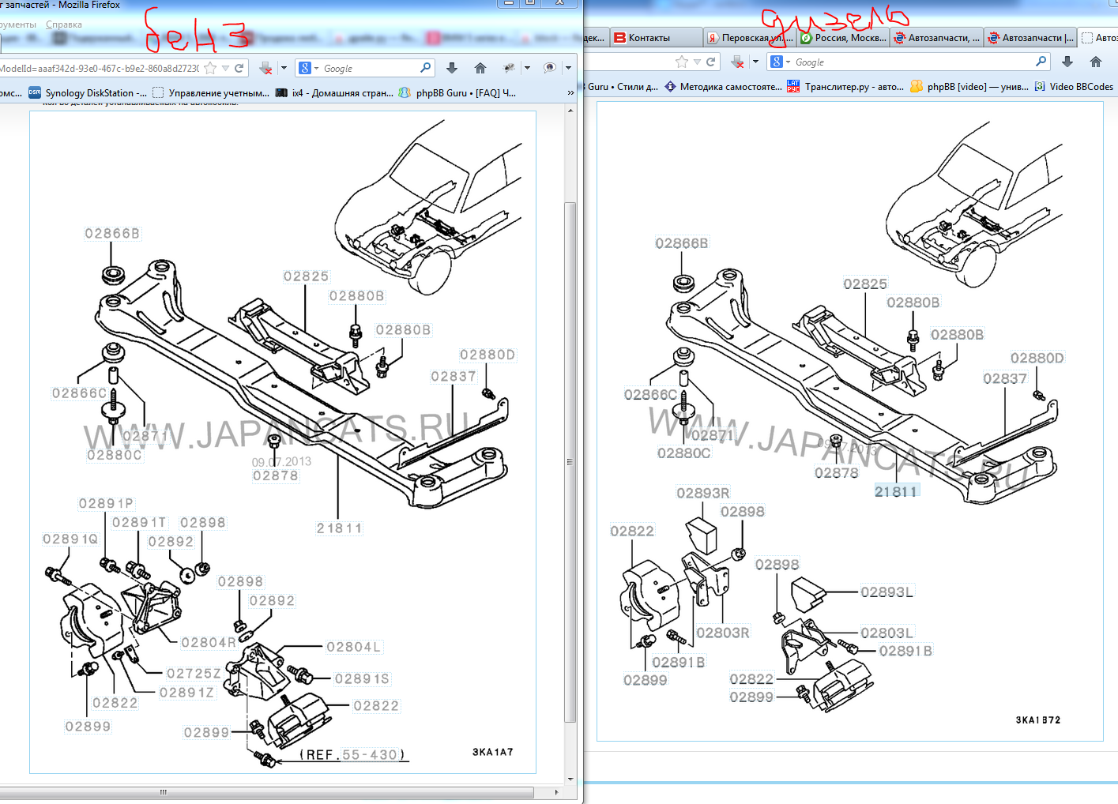Expand the bookmarks toolbar overflow chevron
This screenshot has height=804, width=1118.
[570, 93]
